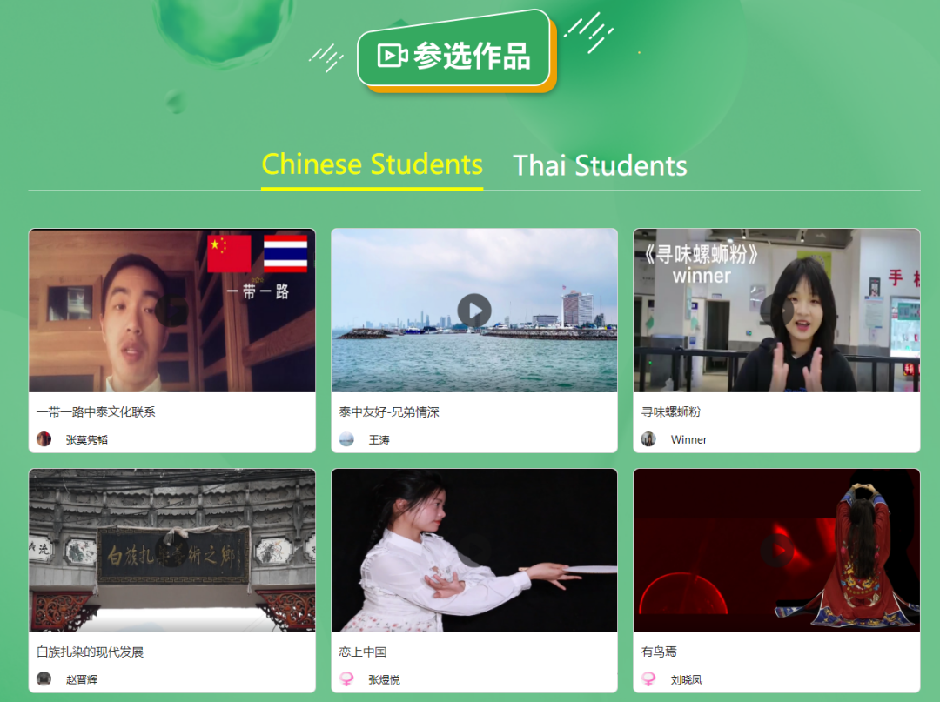Open the 有鸟焉 video title
The width and height of the screenshot is (940, 702).
point(659,652)
